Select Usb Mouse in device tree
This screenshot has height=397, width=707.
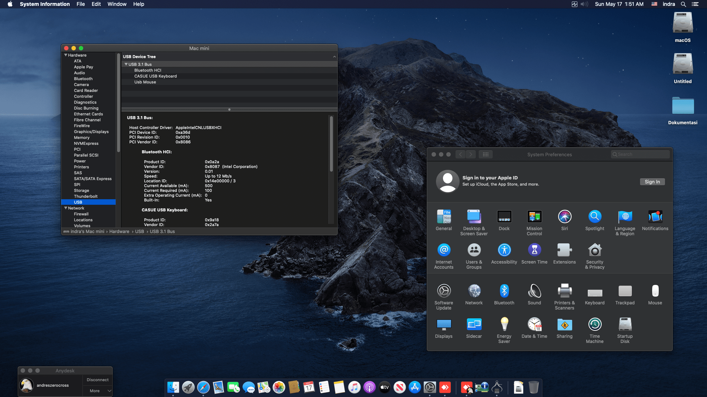click(145, 82)
